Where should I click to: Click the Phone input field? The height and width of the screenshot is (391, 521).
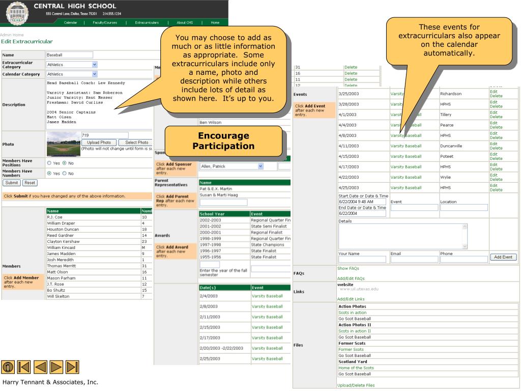click(464, 260)
